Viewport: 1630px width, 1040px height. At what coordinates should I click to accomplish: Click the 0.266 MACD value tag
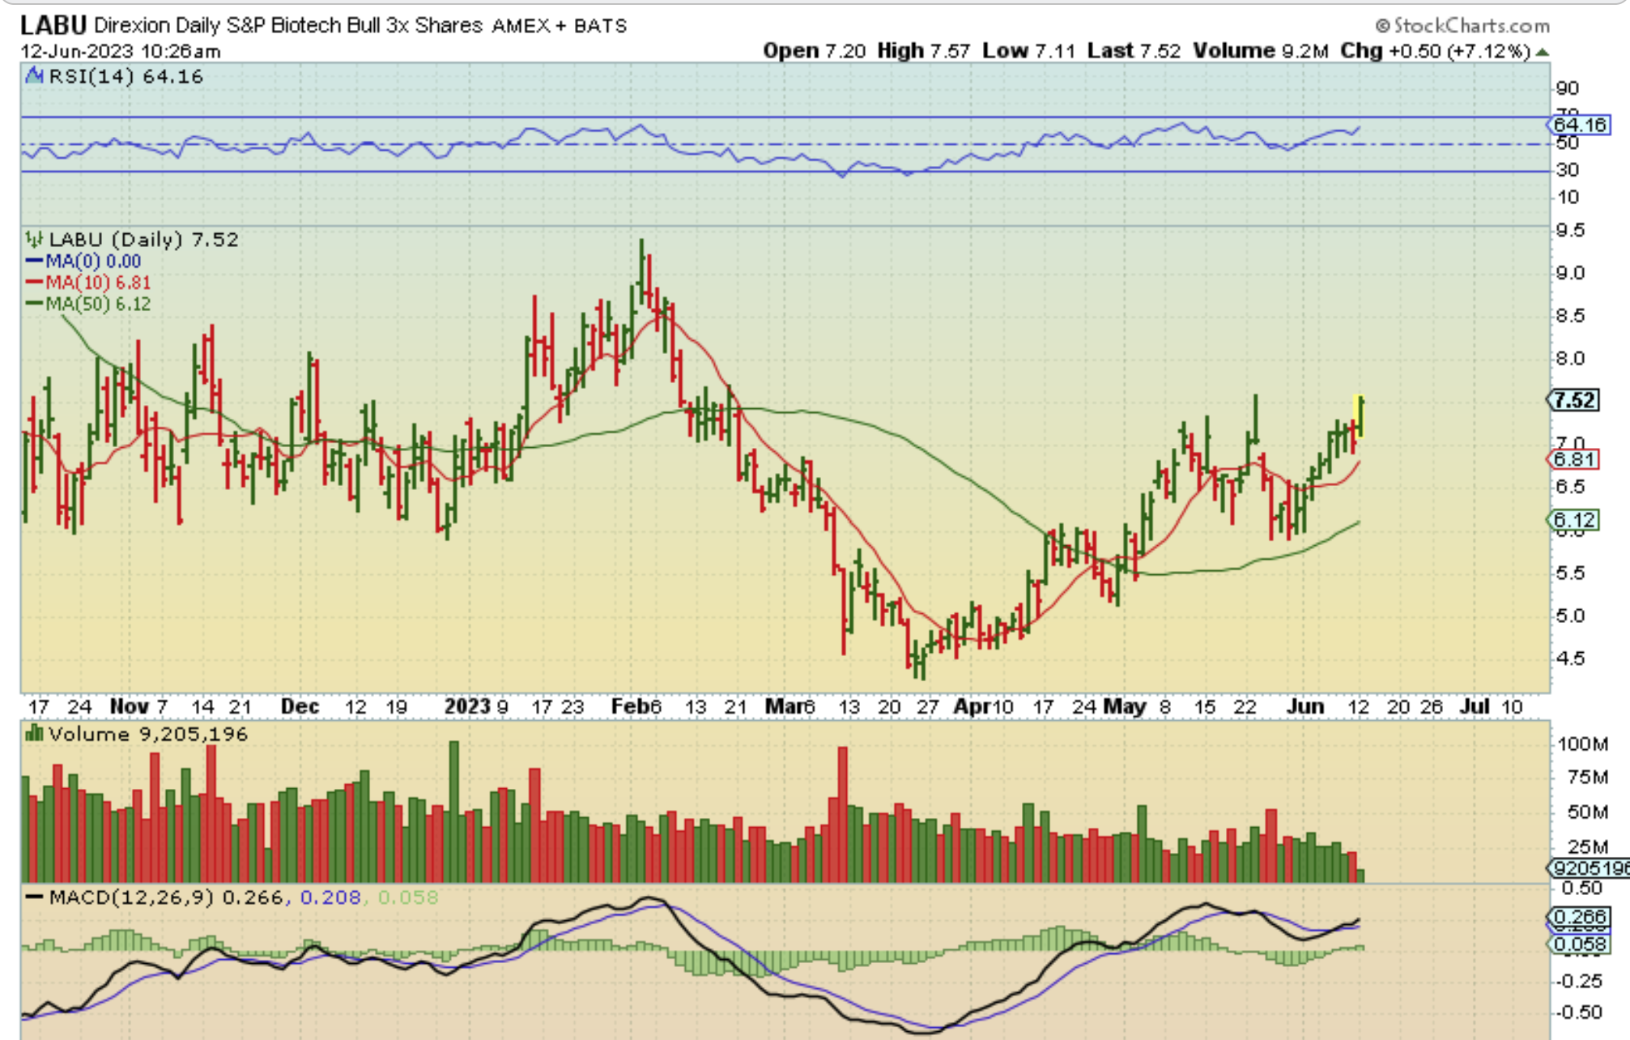click(x=1579, y=917)
